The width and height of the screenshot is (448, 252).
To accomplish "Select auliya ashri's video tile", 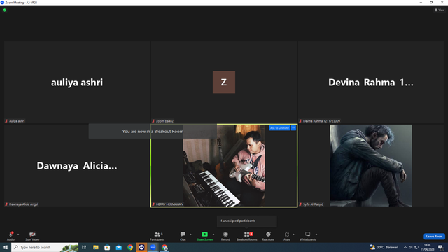I will pos(77,83).
